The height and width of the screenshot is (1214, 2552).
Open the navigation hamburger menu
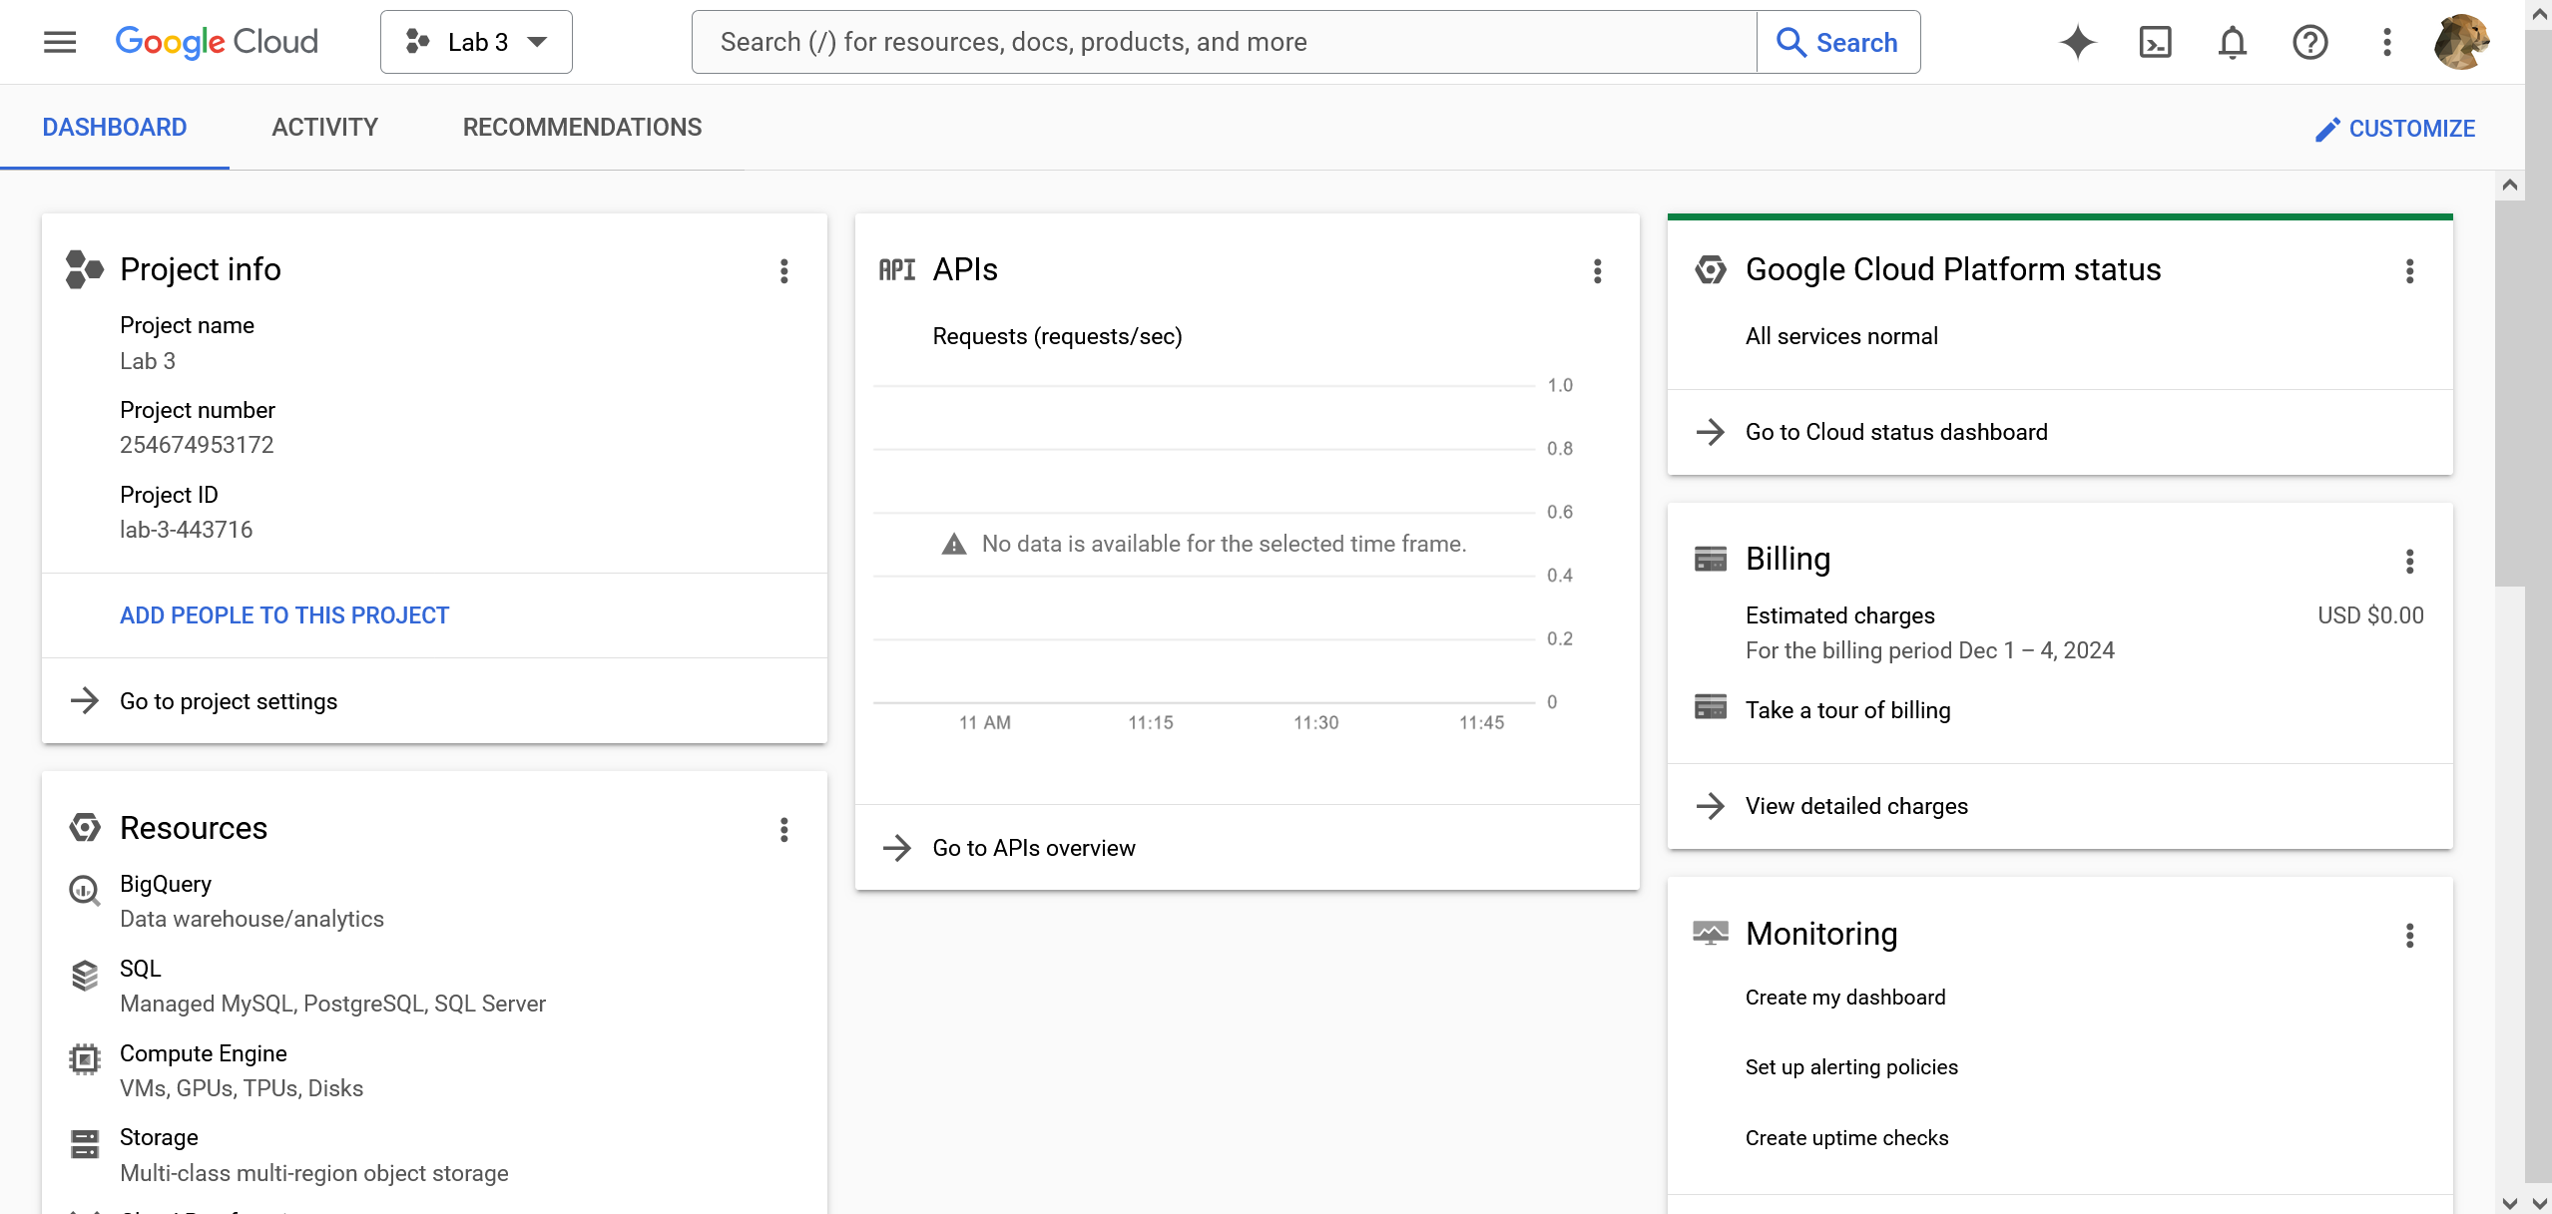[59, 41]
